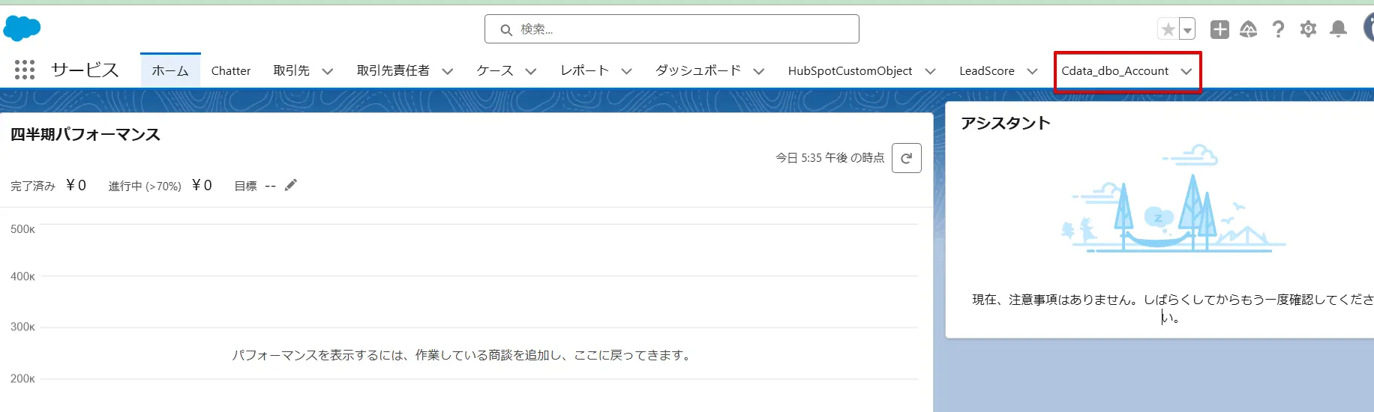
Task: Click the 今日 5:35 午後 の時点 timestamp
Action: click(830, 158)
